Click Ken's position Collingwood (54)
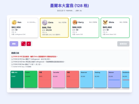The width and height of the screenshot is (139, 104). coord(19,34)
